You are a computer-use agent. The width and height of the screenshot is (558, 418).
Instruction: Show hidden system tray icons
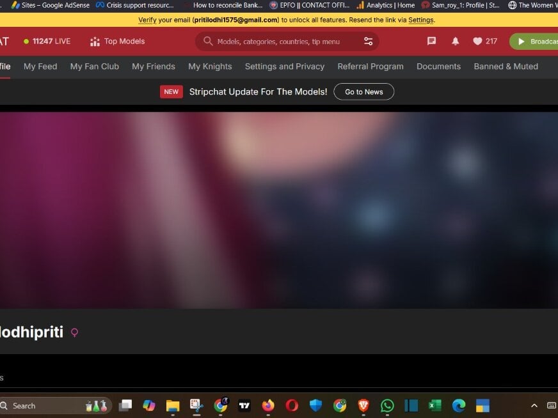point(534,405)
